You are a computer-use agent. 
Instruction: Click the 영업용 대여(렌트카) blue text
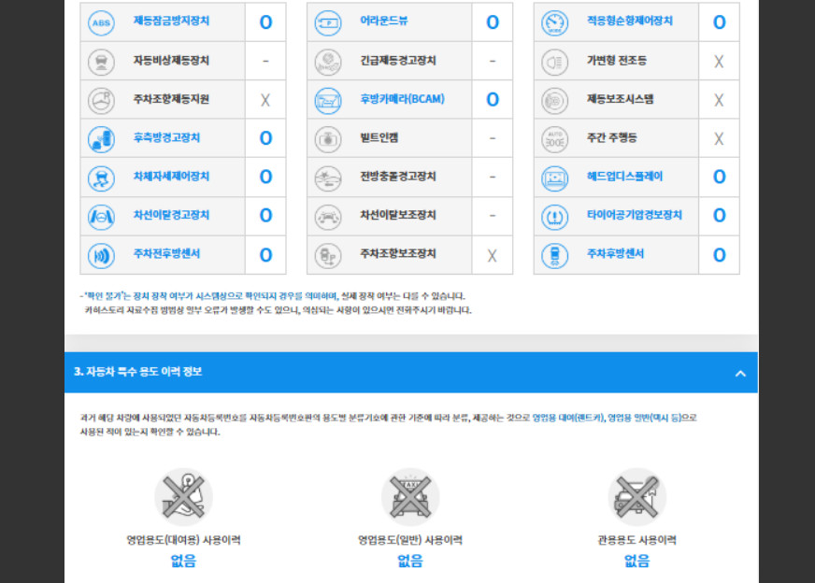pos(568,418)
